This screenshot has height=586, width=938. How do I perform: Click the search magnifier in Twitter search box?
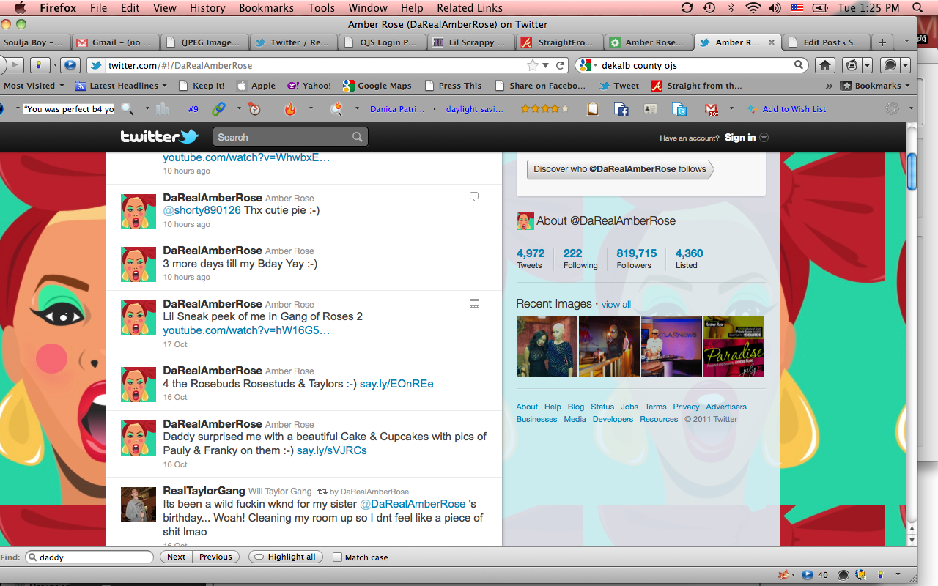click(357, 137)
